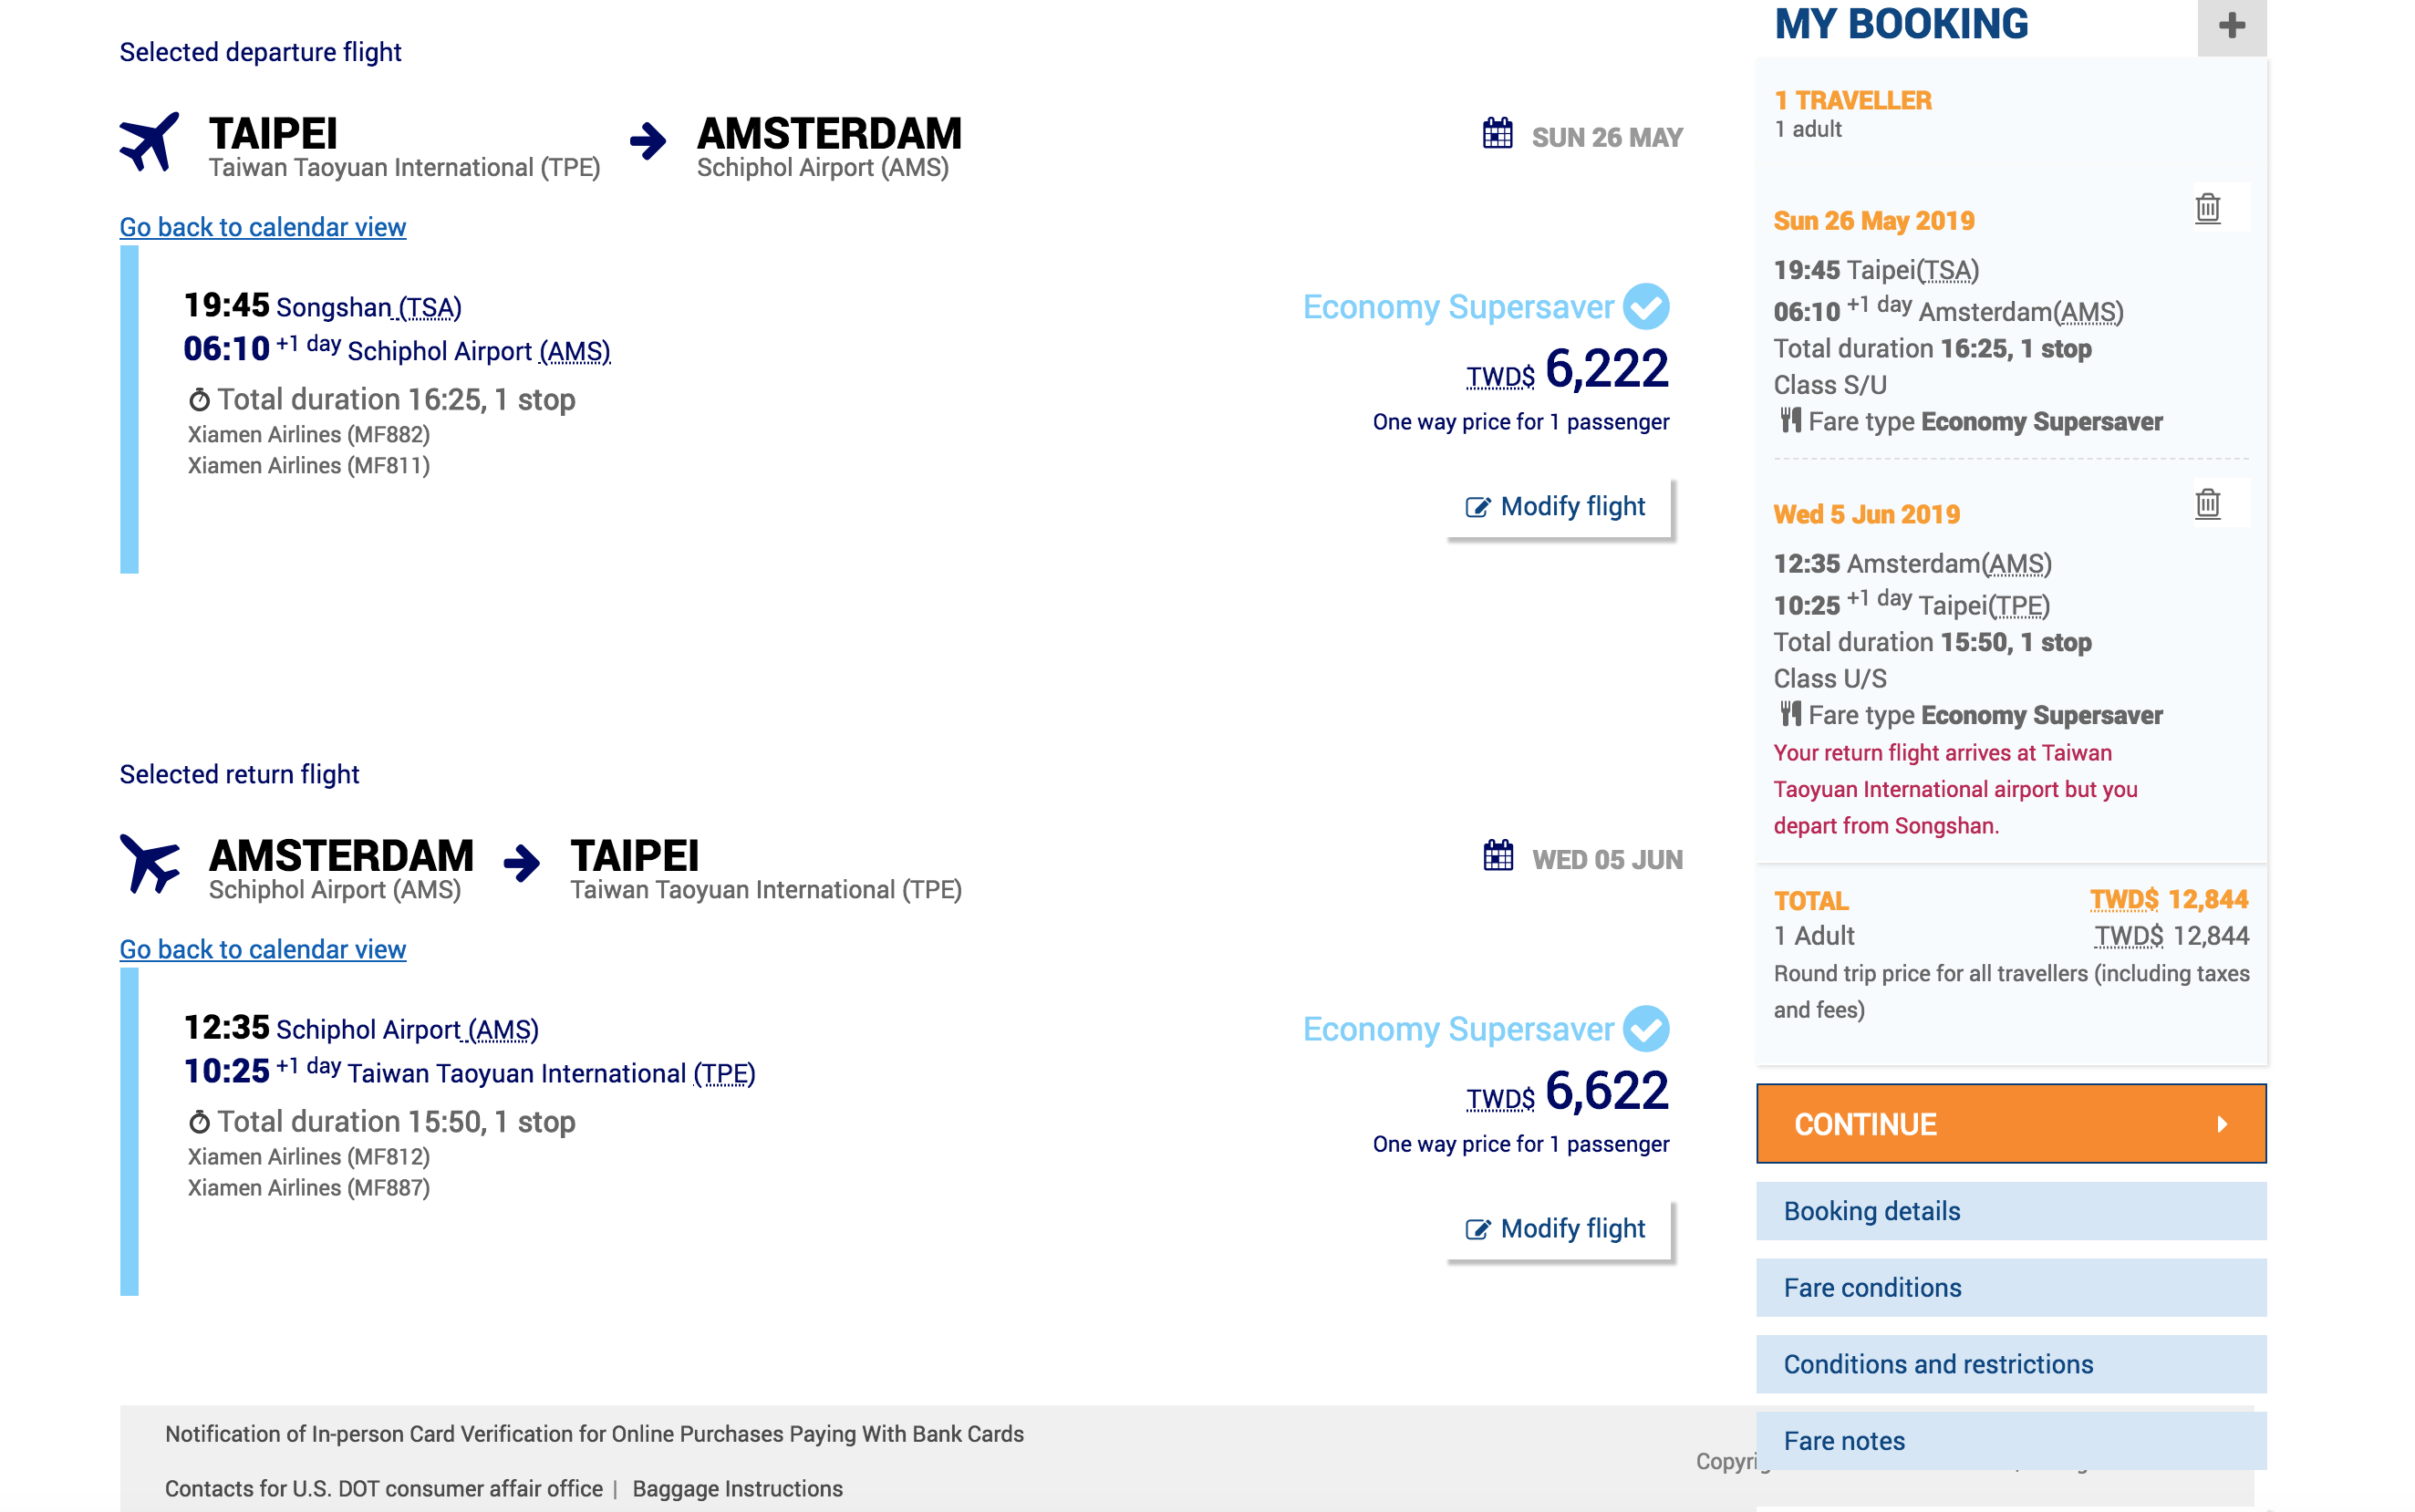
Task: Expand My Booking with the plus icon
Action: click(x=2231, y=27)
